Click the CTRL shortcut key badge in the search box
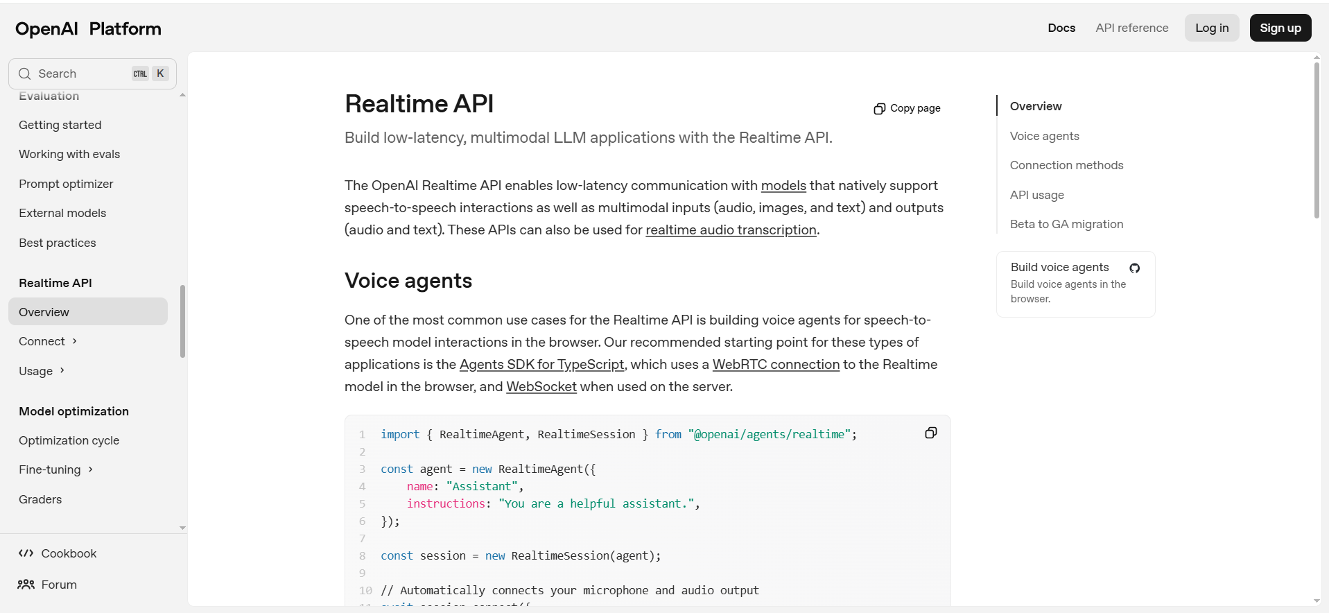 pyautogui.click(x=140, y=74)
